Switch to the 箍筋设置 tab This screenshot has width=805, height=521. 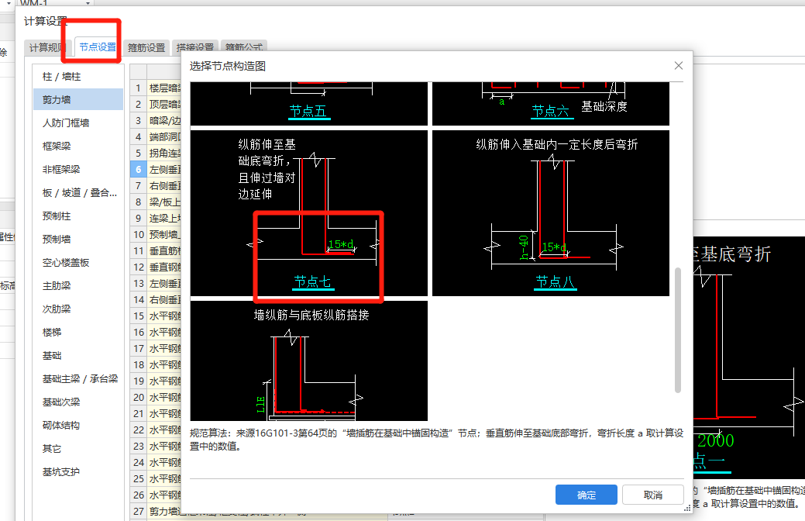(146, 48)
